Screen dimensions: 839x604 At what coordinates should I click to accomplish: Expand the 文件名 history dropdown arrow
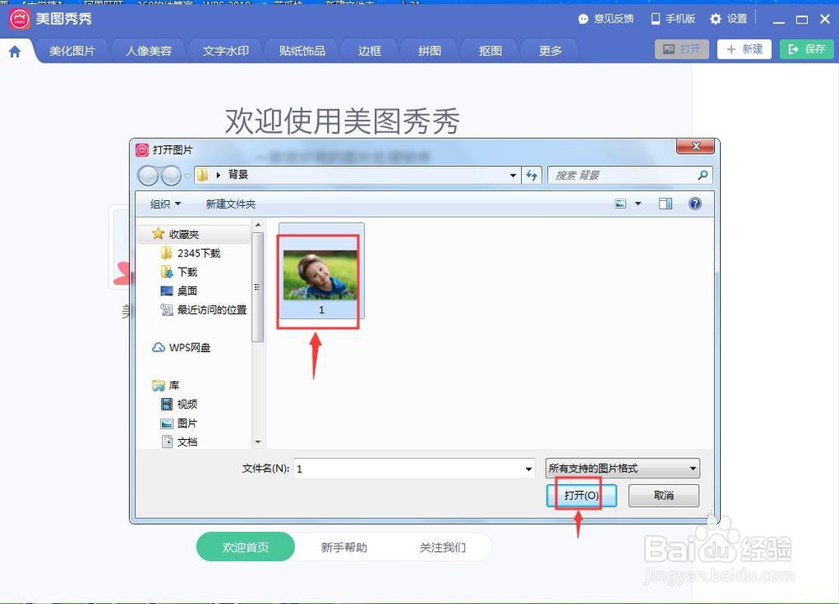pos(528,469)
